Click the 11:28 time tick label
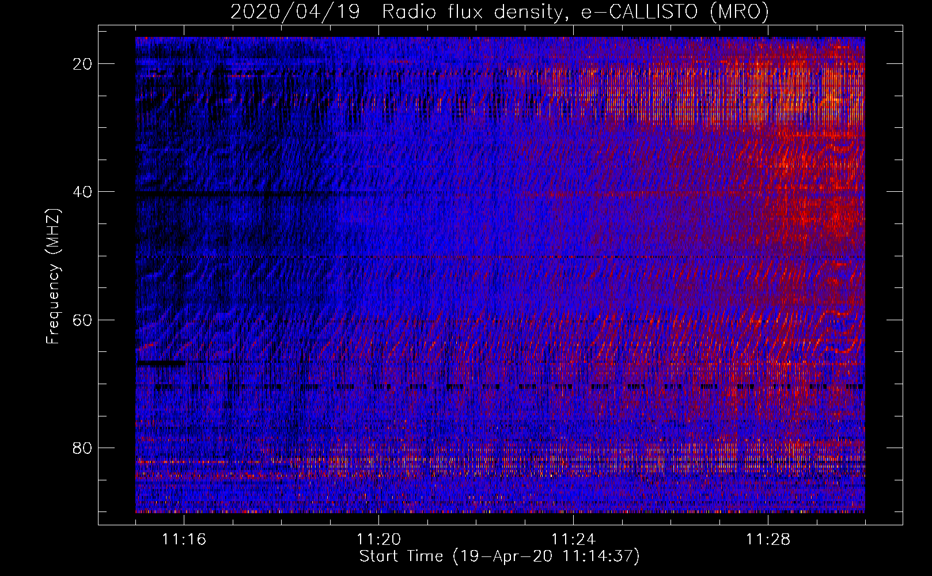Viewport: 932px width, 576px height. [768, 540]
